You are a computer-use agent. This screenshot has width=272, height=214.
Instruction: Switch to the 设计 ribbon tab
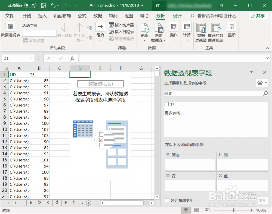tap(177, 16)
